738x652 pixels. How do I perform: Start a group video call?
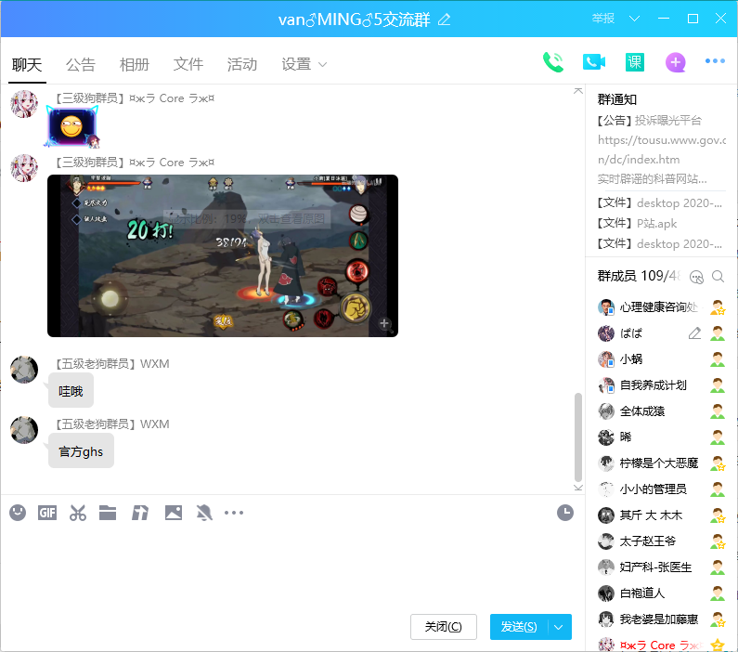(593, 62)
